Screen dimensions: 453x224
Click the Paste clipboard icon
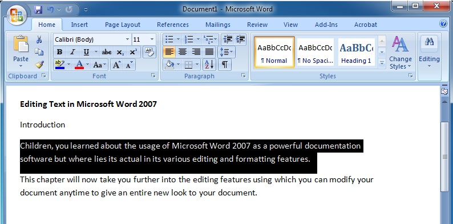(21, 44)
